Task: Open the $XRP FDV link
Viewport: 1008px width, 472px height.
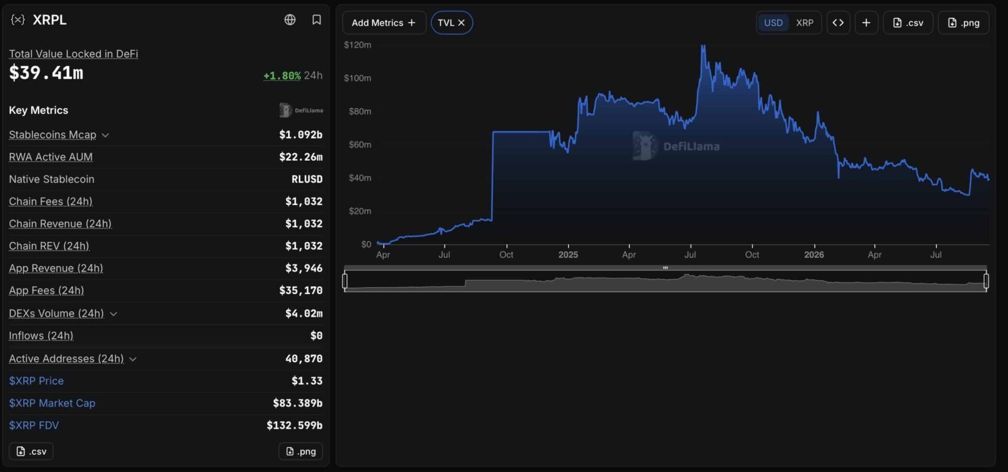Action: 34,425
